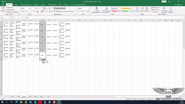
Task: Switch to the Data (Данные) tab
Action: point(43,5)
